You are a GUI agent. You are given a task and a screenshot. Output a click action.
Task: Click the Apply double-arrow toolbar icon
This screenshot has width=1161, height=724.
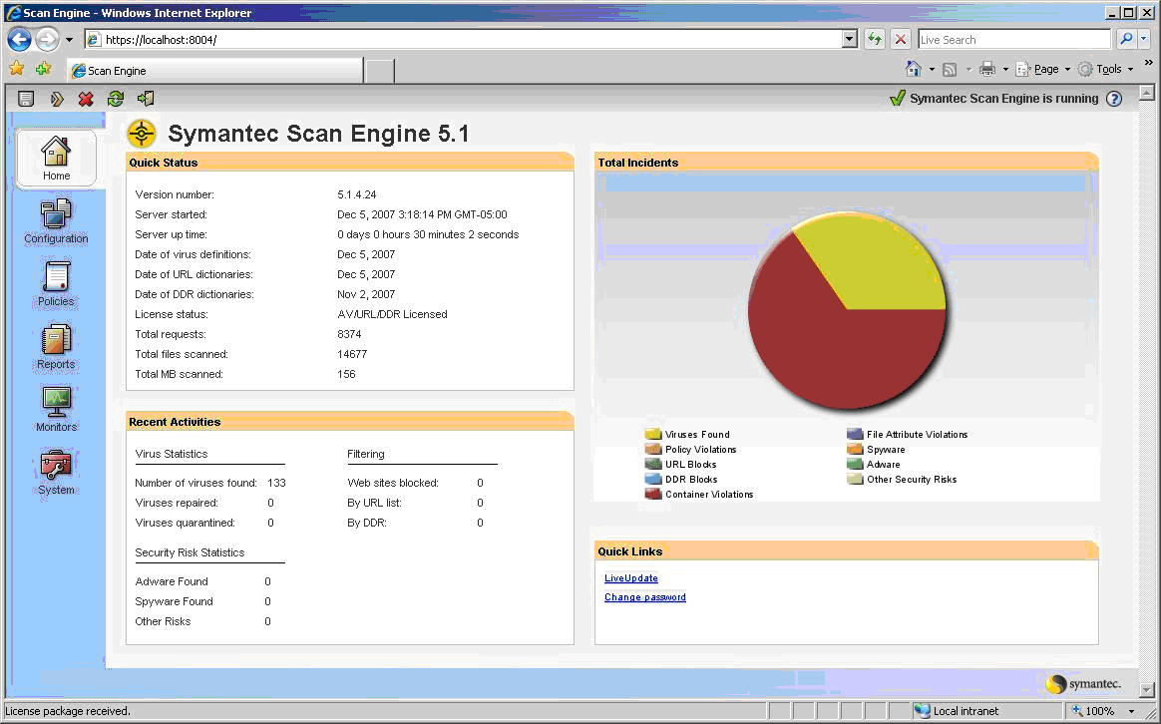click(x=56, y=99)
